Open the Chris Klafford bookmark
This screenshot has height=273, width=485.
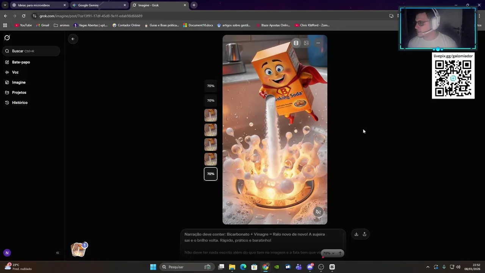point(312,25)
